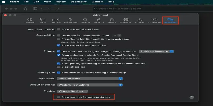Click the Change Settings… proxies button
Viewport: 213px width, 106px height.
(x=72, y=91)
